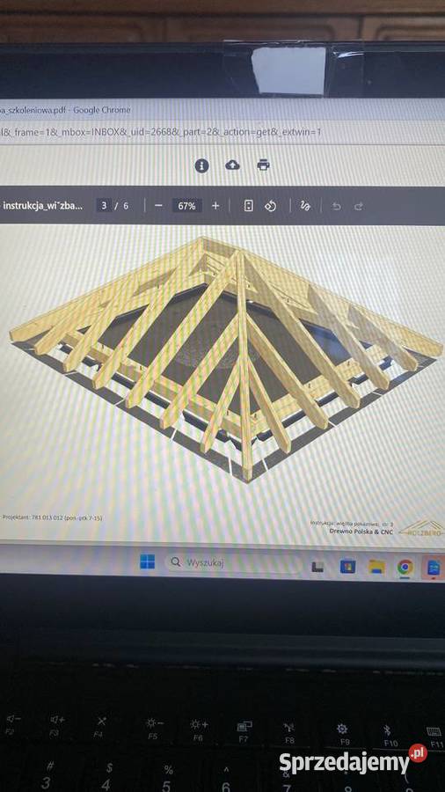Zoom in with the plus button
This screenshot has width=445, height=792.
[x=215, y=206]
